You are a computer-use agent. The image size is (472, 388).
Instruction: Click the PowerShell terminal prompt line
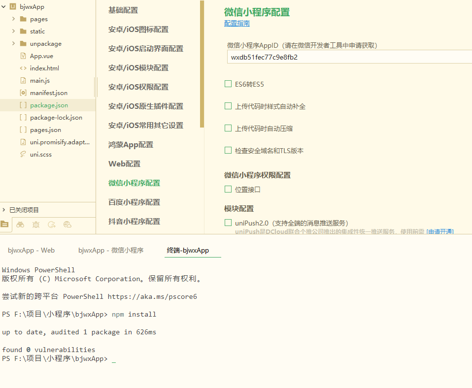tap(59, 358)
